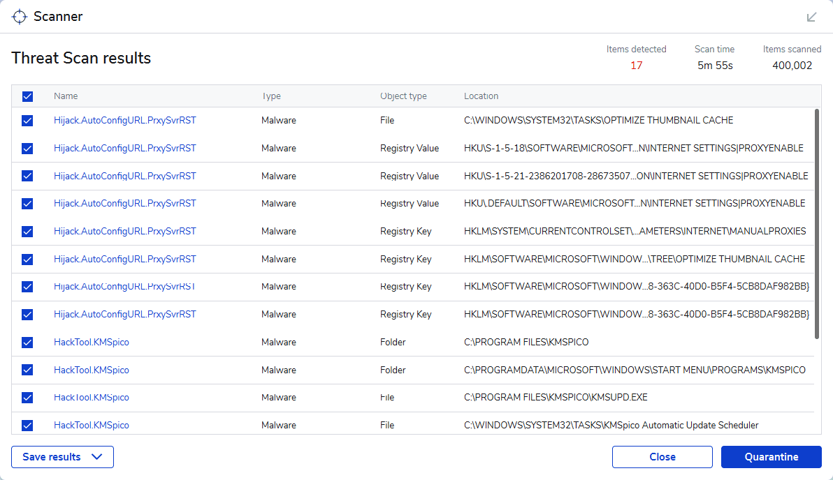
Task: Uncheck the KMSUPD.EXE file row
Action: point(27,397)
